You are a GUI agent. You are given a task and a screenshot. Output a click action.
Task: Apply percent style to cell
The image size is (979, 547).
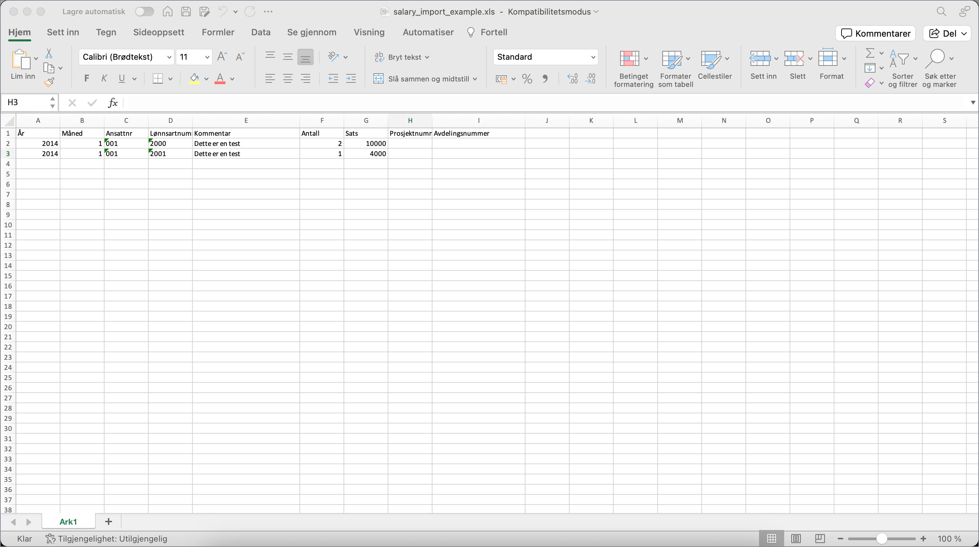(x=527, y=79)
